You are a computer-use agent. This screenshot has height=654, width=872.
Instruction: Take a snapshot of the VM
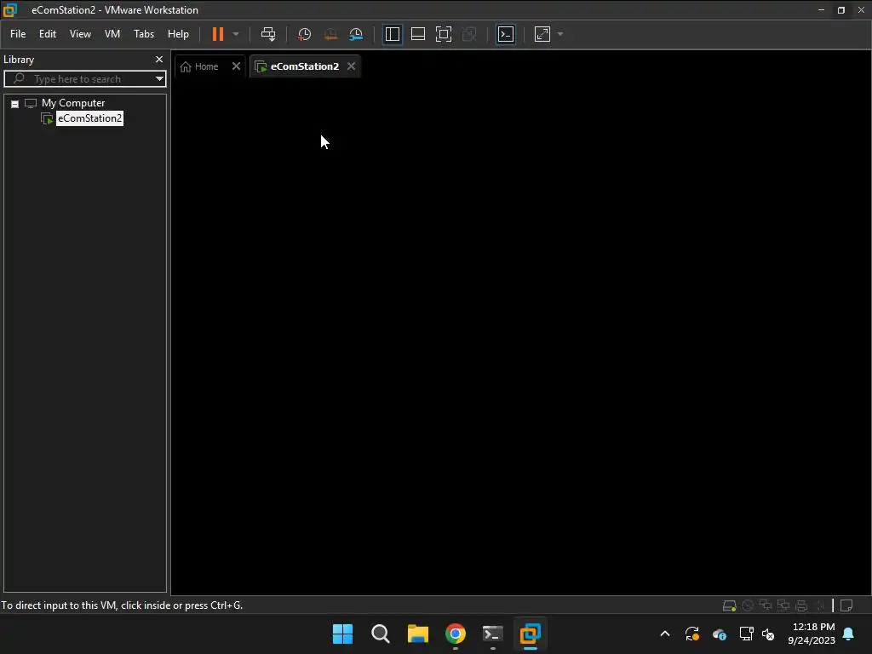[x=304, y=34]
